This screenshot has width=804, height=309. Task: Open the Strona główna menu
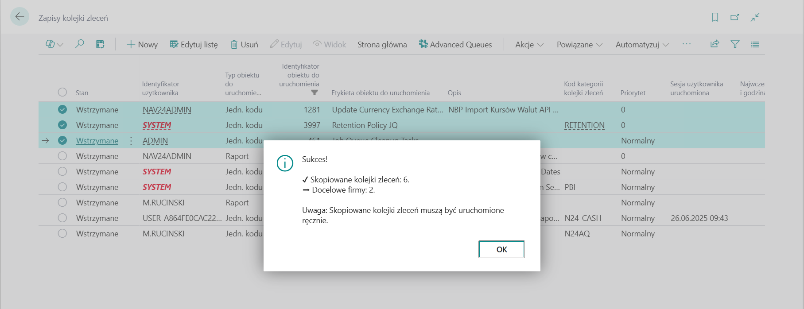[382, 45]
